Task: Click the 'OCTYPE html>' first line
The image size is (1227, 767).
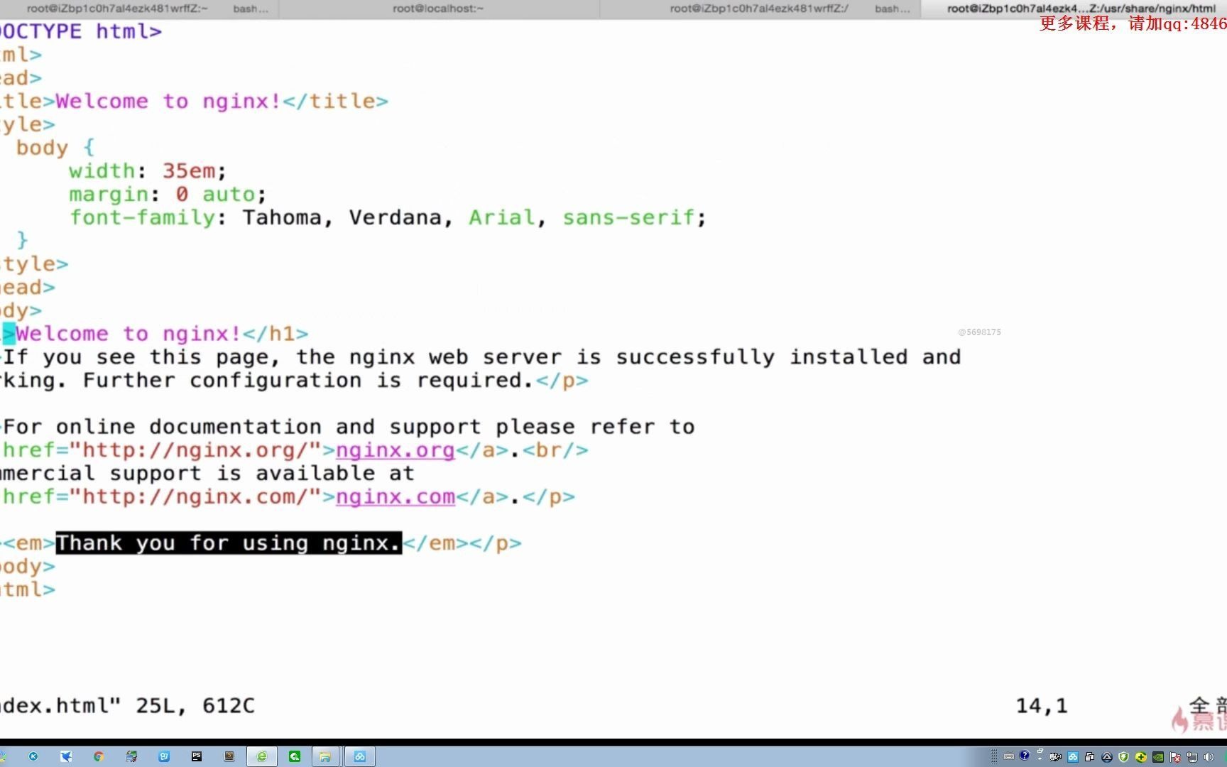Action: 81,31
